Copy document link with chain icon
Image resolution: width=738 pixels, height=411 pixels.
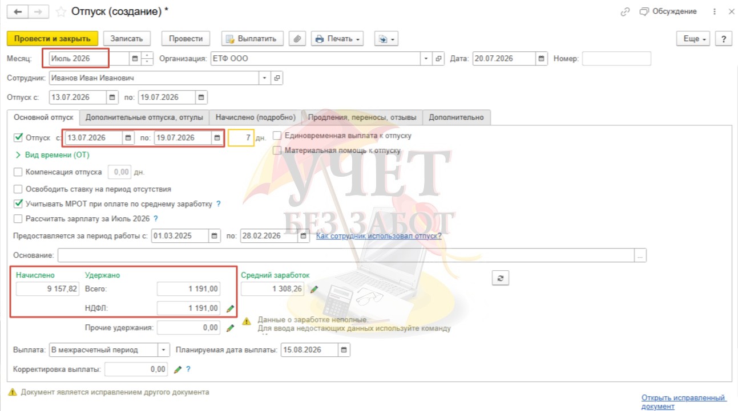[626, 11]
